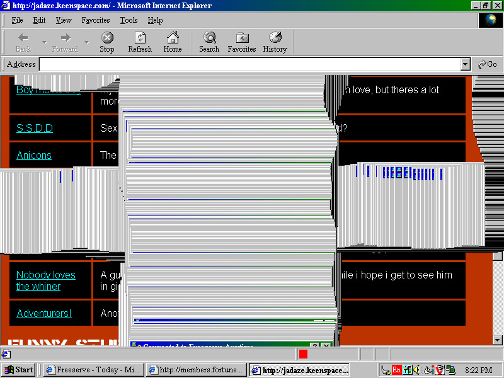Expand the Back button history arrow
Screen dimensions: 504x378
point(44,43)
